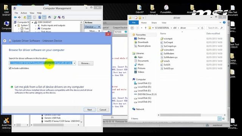Open the Odin307 desktop folder icon
The height and width of the screenshot is (136, 242).
point(140,9)
